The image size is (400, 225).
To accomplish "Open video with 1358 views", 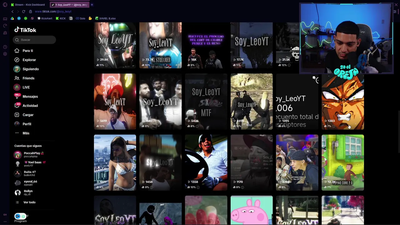I will 206,162.
